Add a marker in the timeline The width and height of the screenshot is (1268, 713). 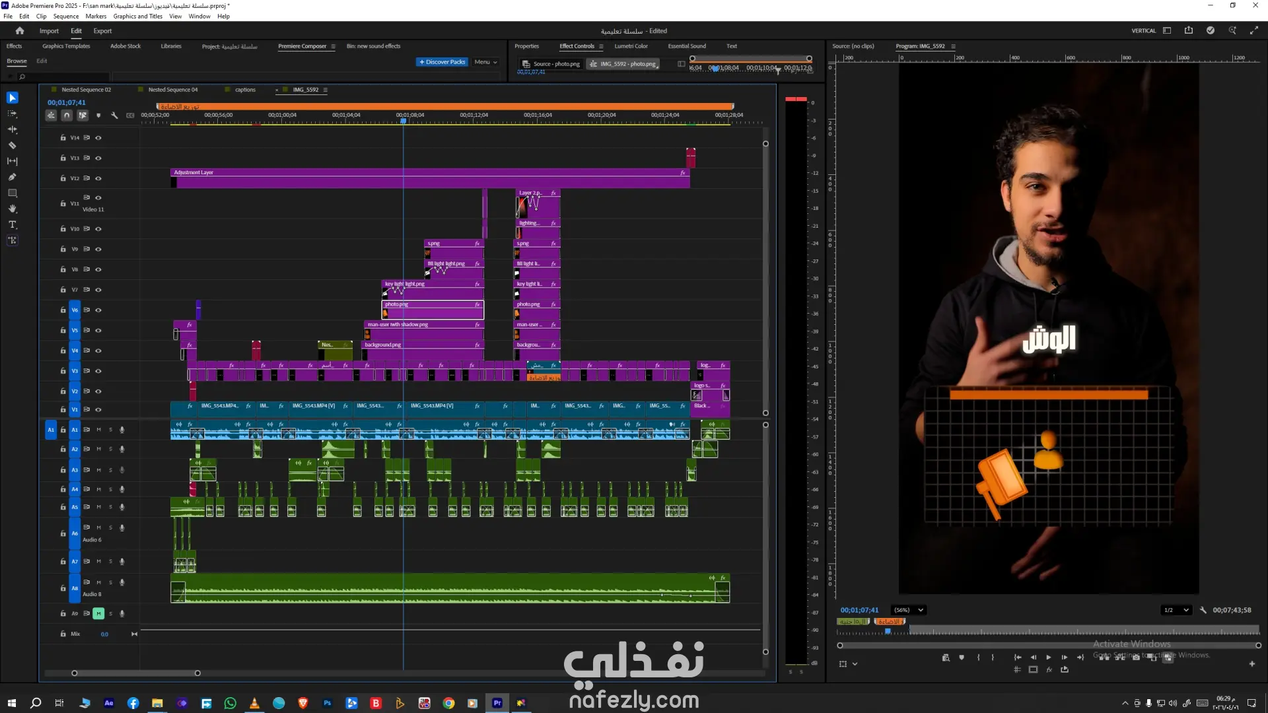pos(98,116)
